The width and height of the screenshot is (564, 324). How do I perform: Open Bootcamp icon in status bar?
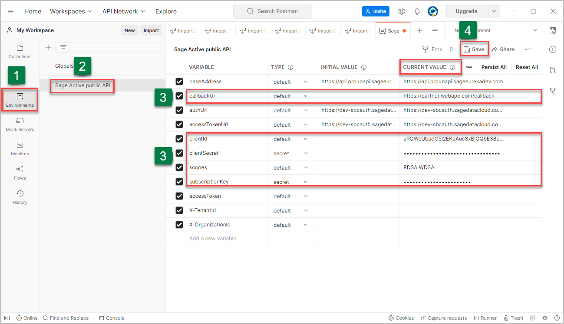(544, 318)
